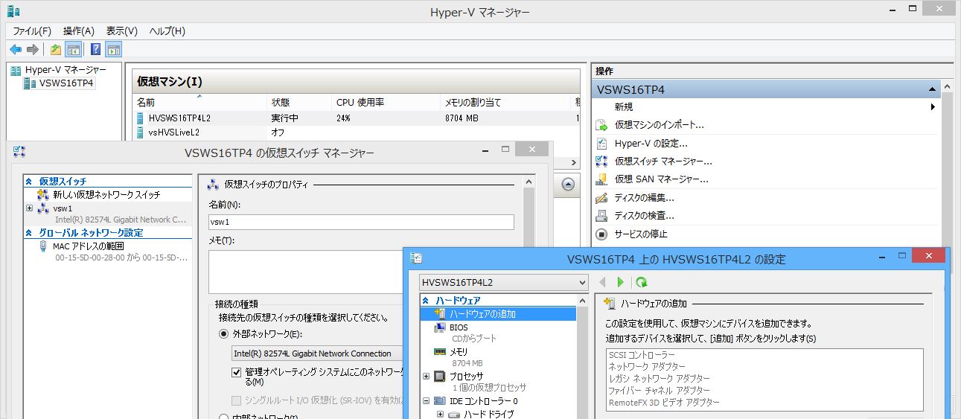Screen dimensions: 961x419
Task: Click the green start arrow in settings window
Action: (x=620, y=282)
